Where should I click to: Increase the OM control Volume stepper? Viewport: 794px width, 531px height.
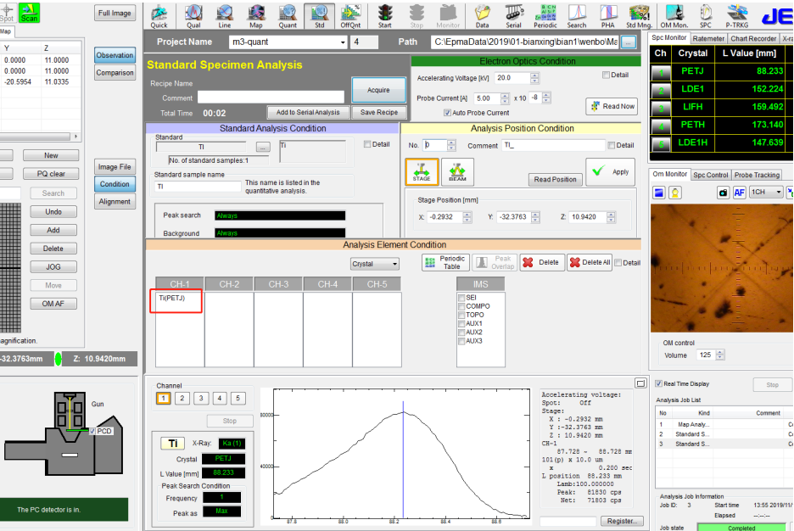[x=720, y=352]
